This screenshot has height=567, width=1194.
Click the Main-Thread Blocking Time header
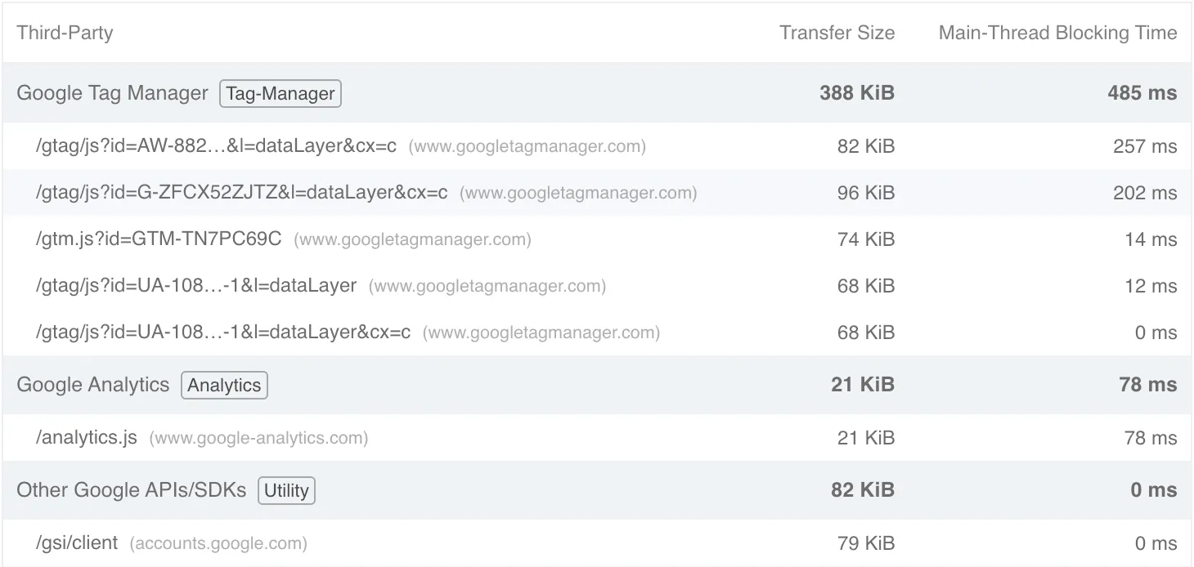[x=1057, y=33]
